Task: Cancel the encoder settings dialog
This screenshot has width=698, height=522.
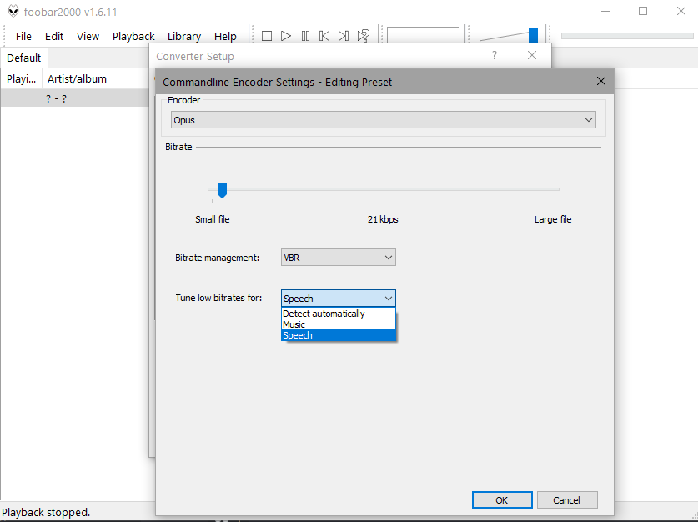Action: coord(567,499)
